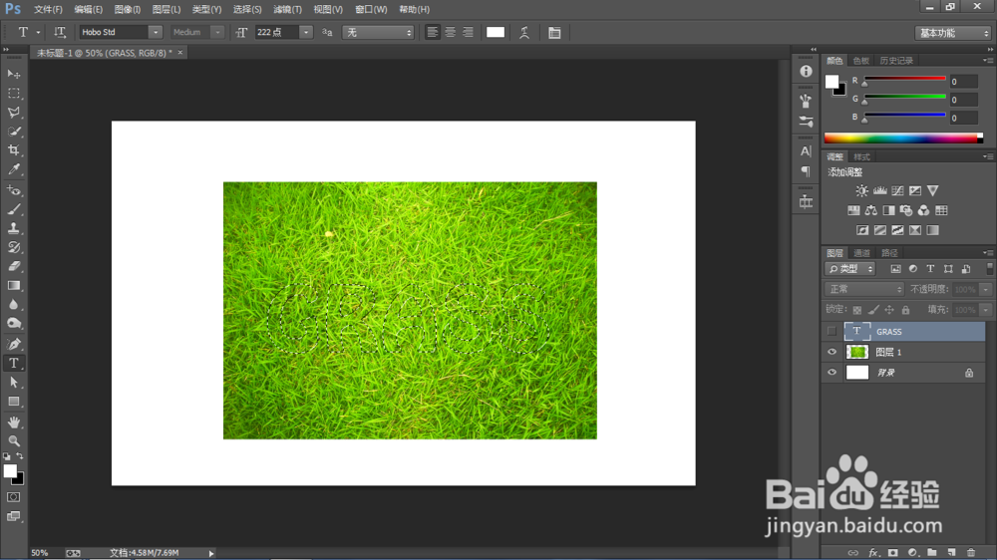The image size is (997, 560).
Task: Open the 编辑(E) menu
Action: click(89, 10)
